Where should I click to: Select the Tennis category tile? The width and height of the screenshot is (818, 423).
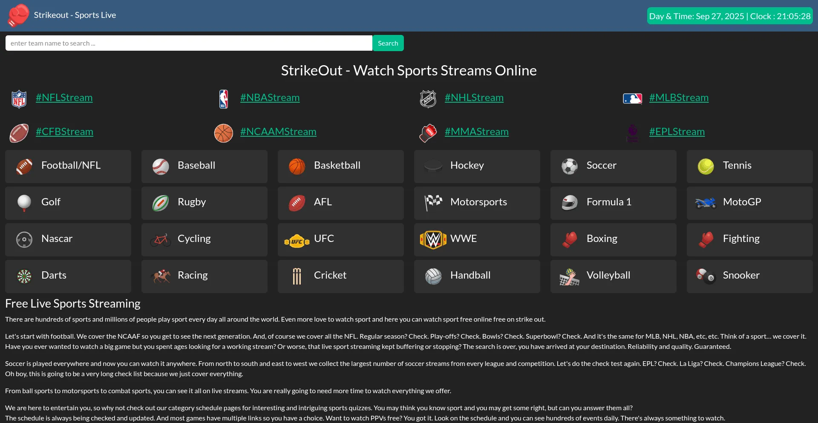click(749, 166)
